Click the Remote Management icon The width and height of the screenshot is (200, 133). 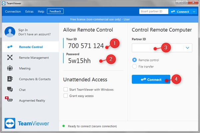pos(10,58)
